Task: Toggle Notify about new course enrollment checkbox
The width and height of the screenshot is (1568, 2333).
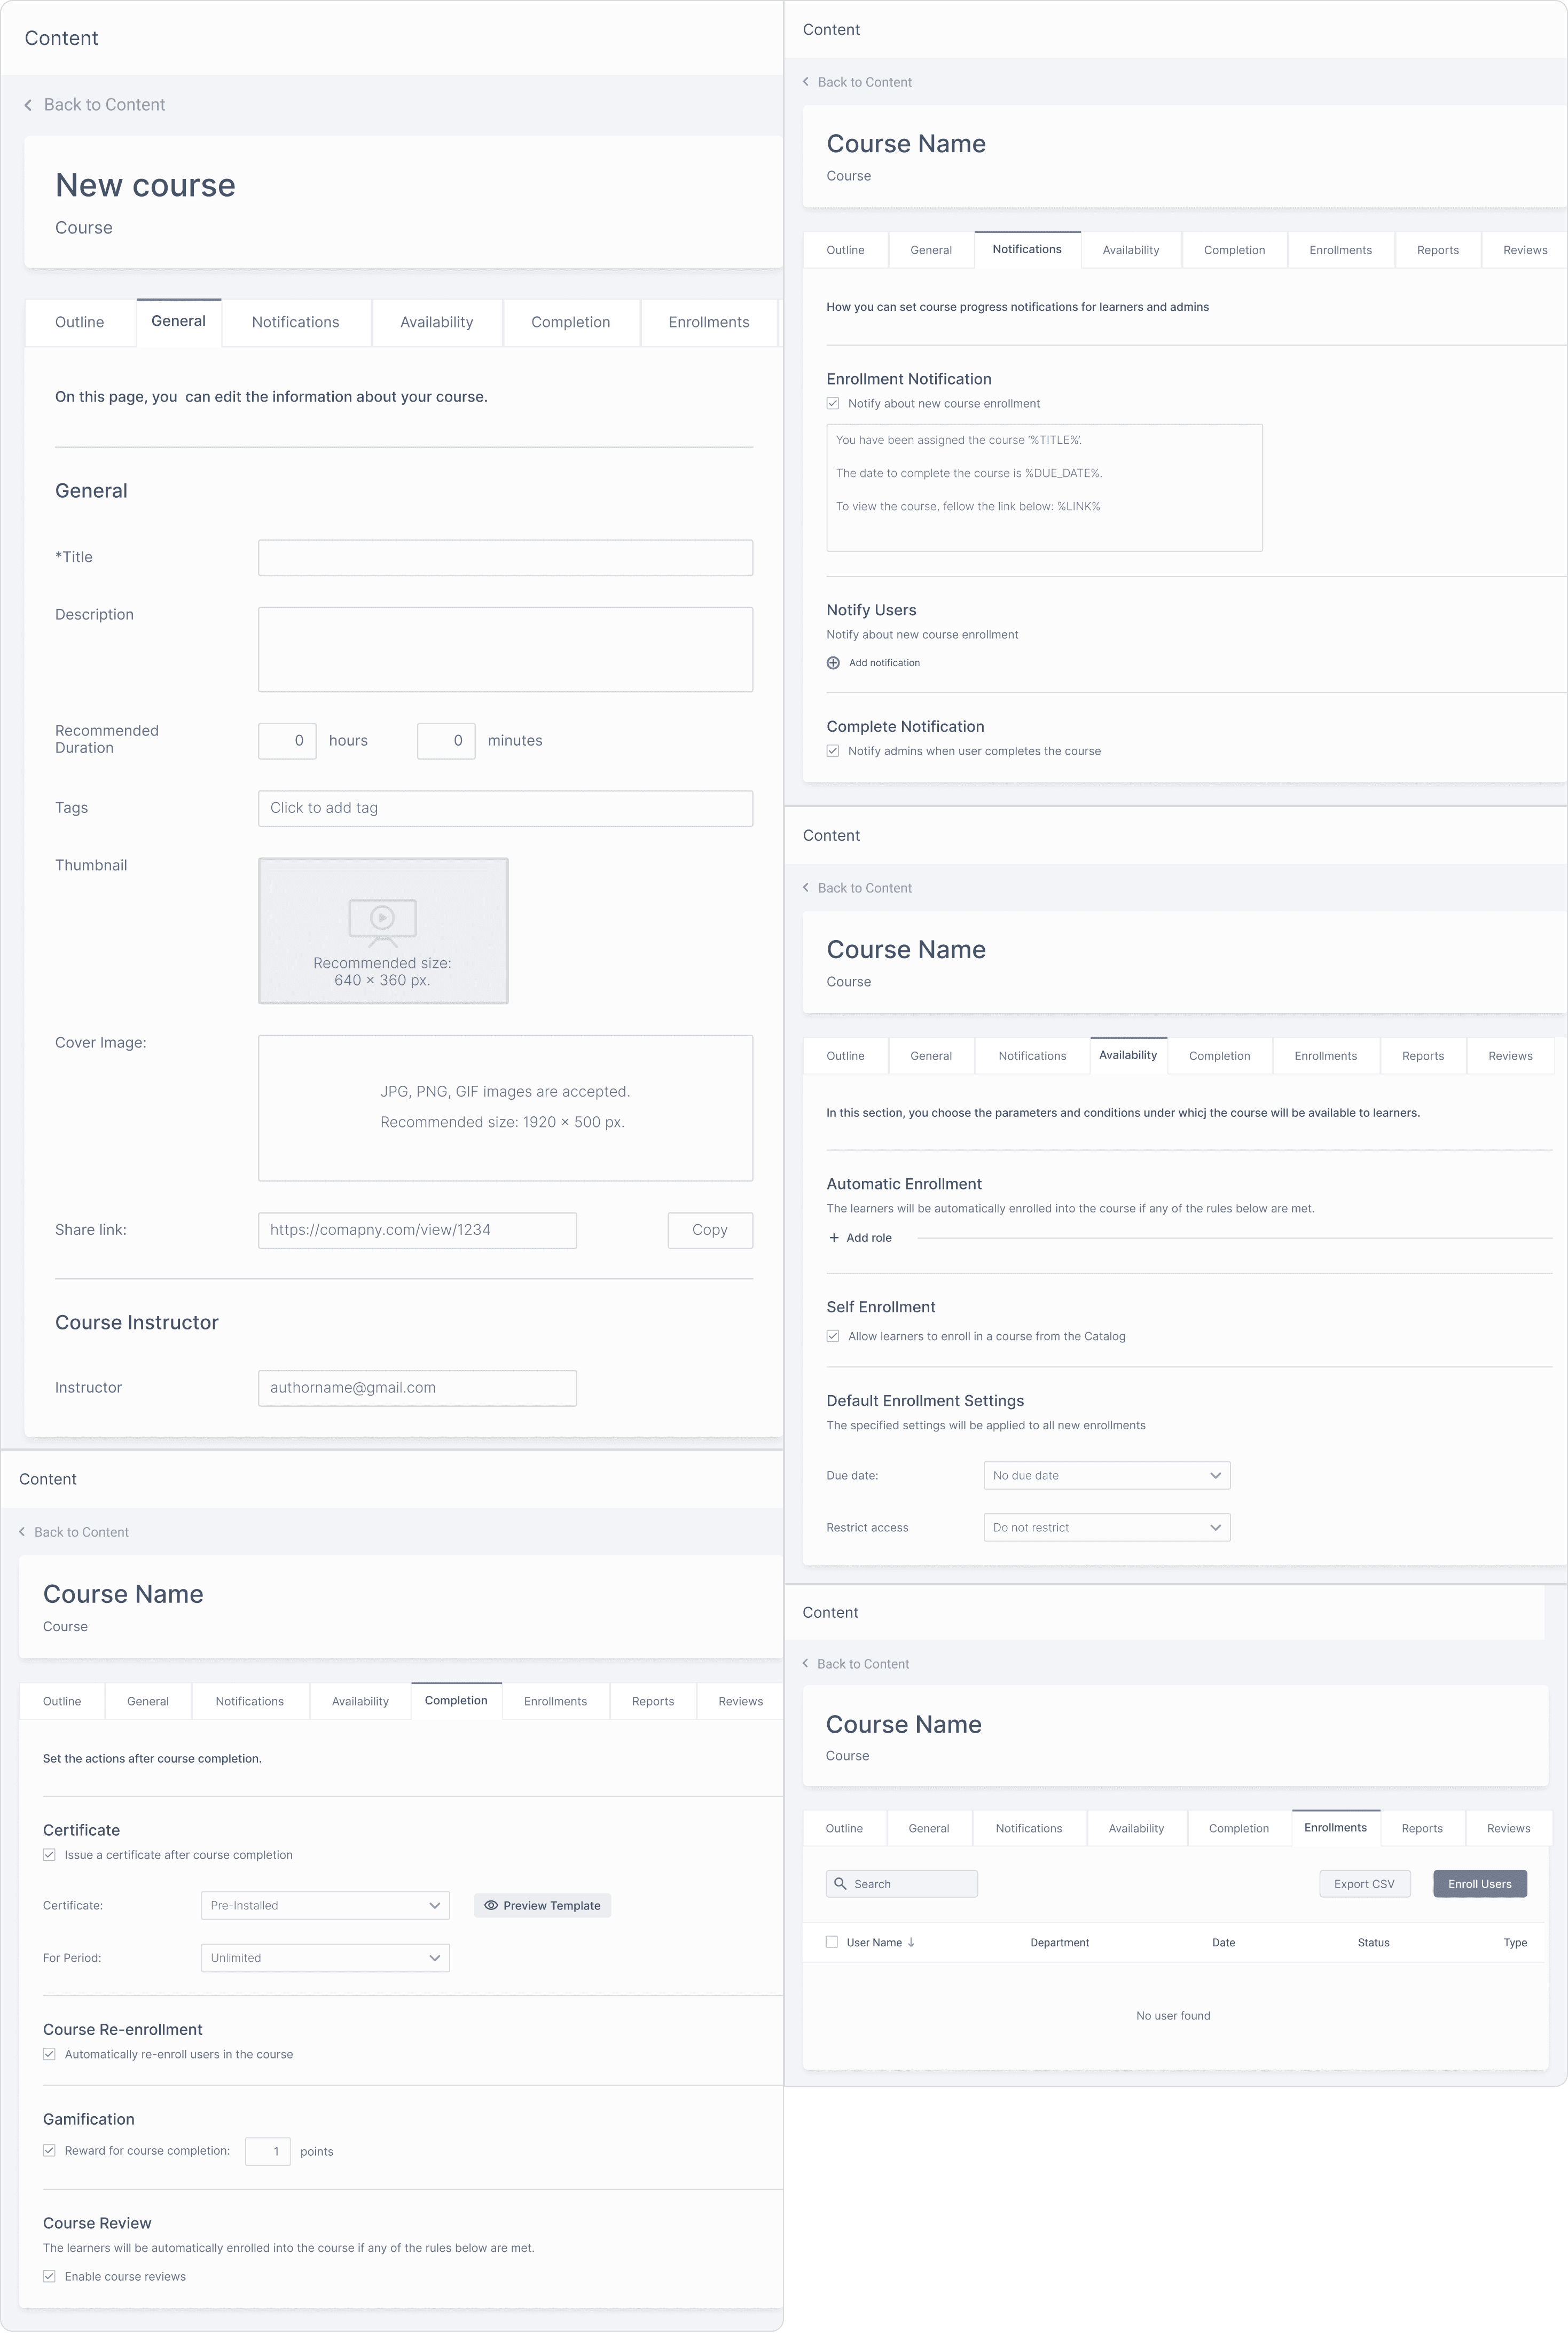Action: click(x=833, y=404)
